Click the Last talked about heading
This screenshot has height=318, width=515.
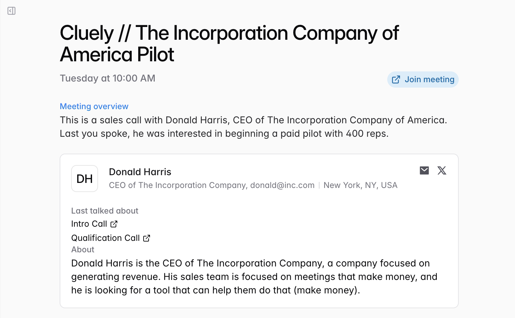click(x=105, y=211)
